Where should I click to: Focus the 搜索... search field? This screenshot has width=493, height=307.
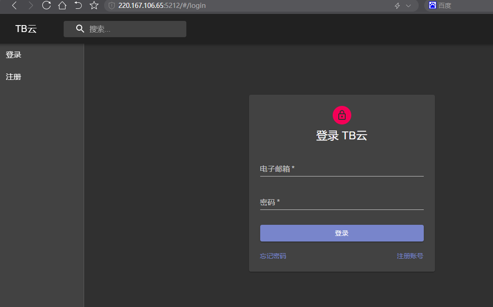(x=125, y=29)
